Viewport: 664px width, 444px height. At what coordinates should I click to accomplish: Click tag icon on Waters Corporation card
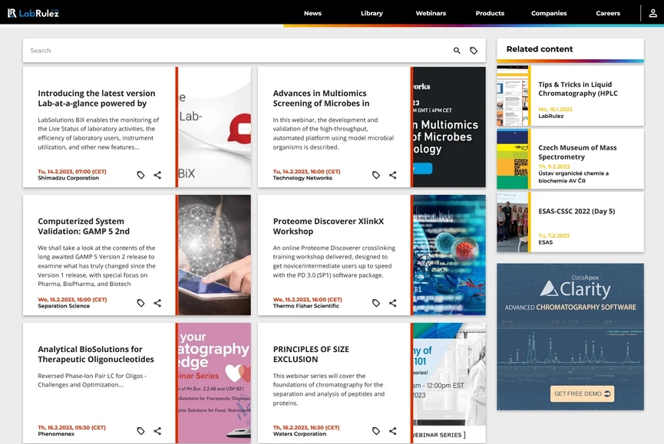click(375, 431)
